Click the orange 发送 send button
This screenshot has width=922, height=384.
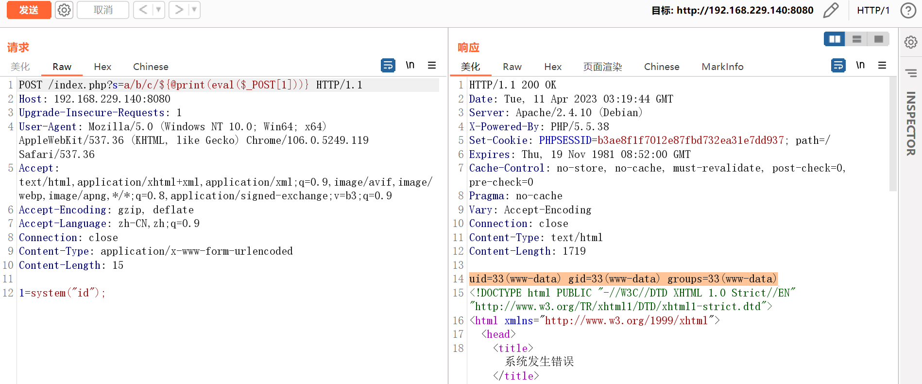click(x=29, y=10)
